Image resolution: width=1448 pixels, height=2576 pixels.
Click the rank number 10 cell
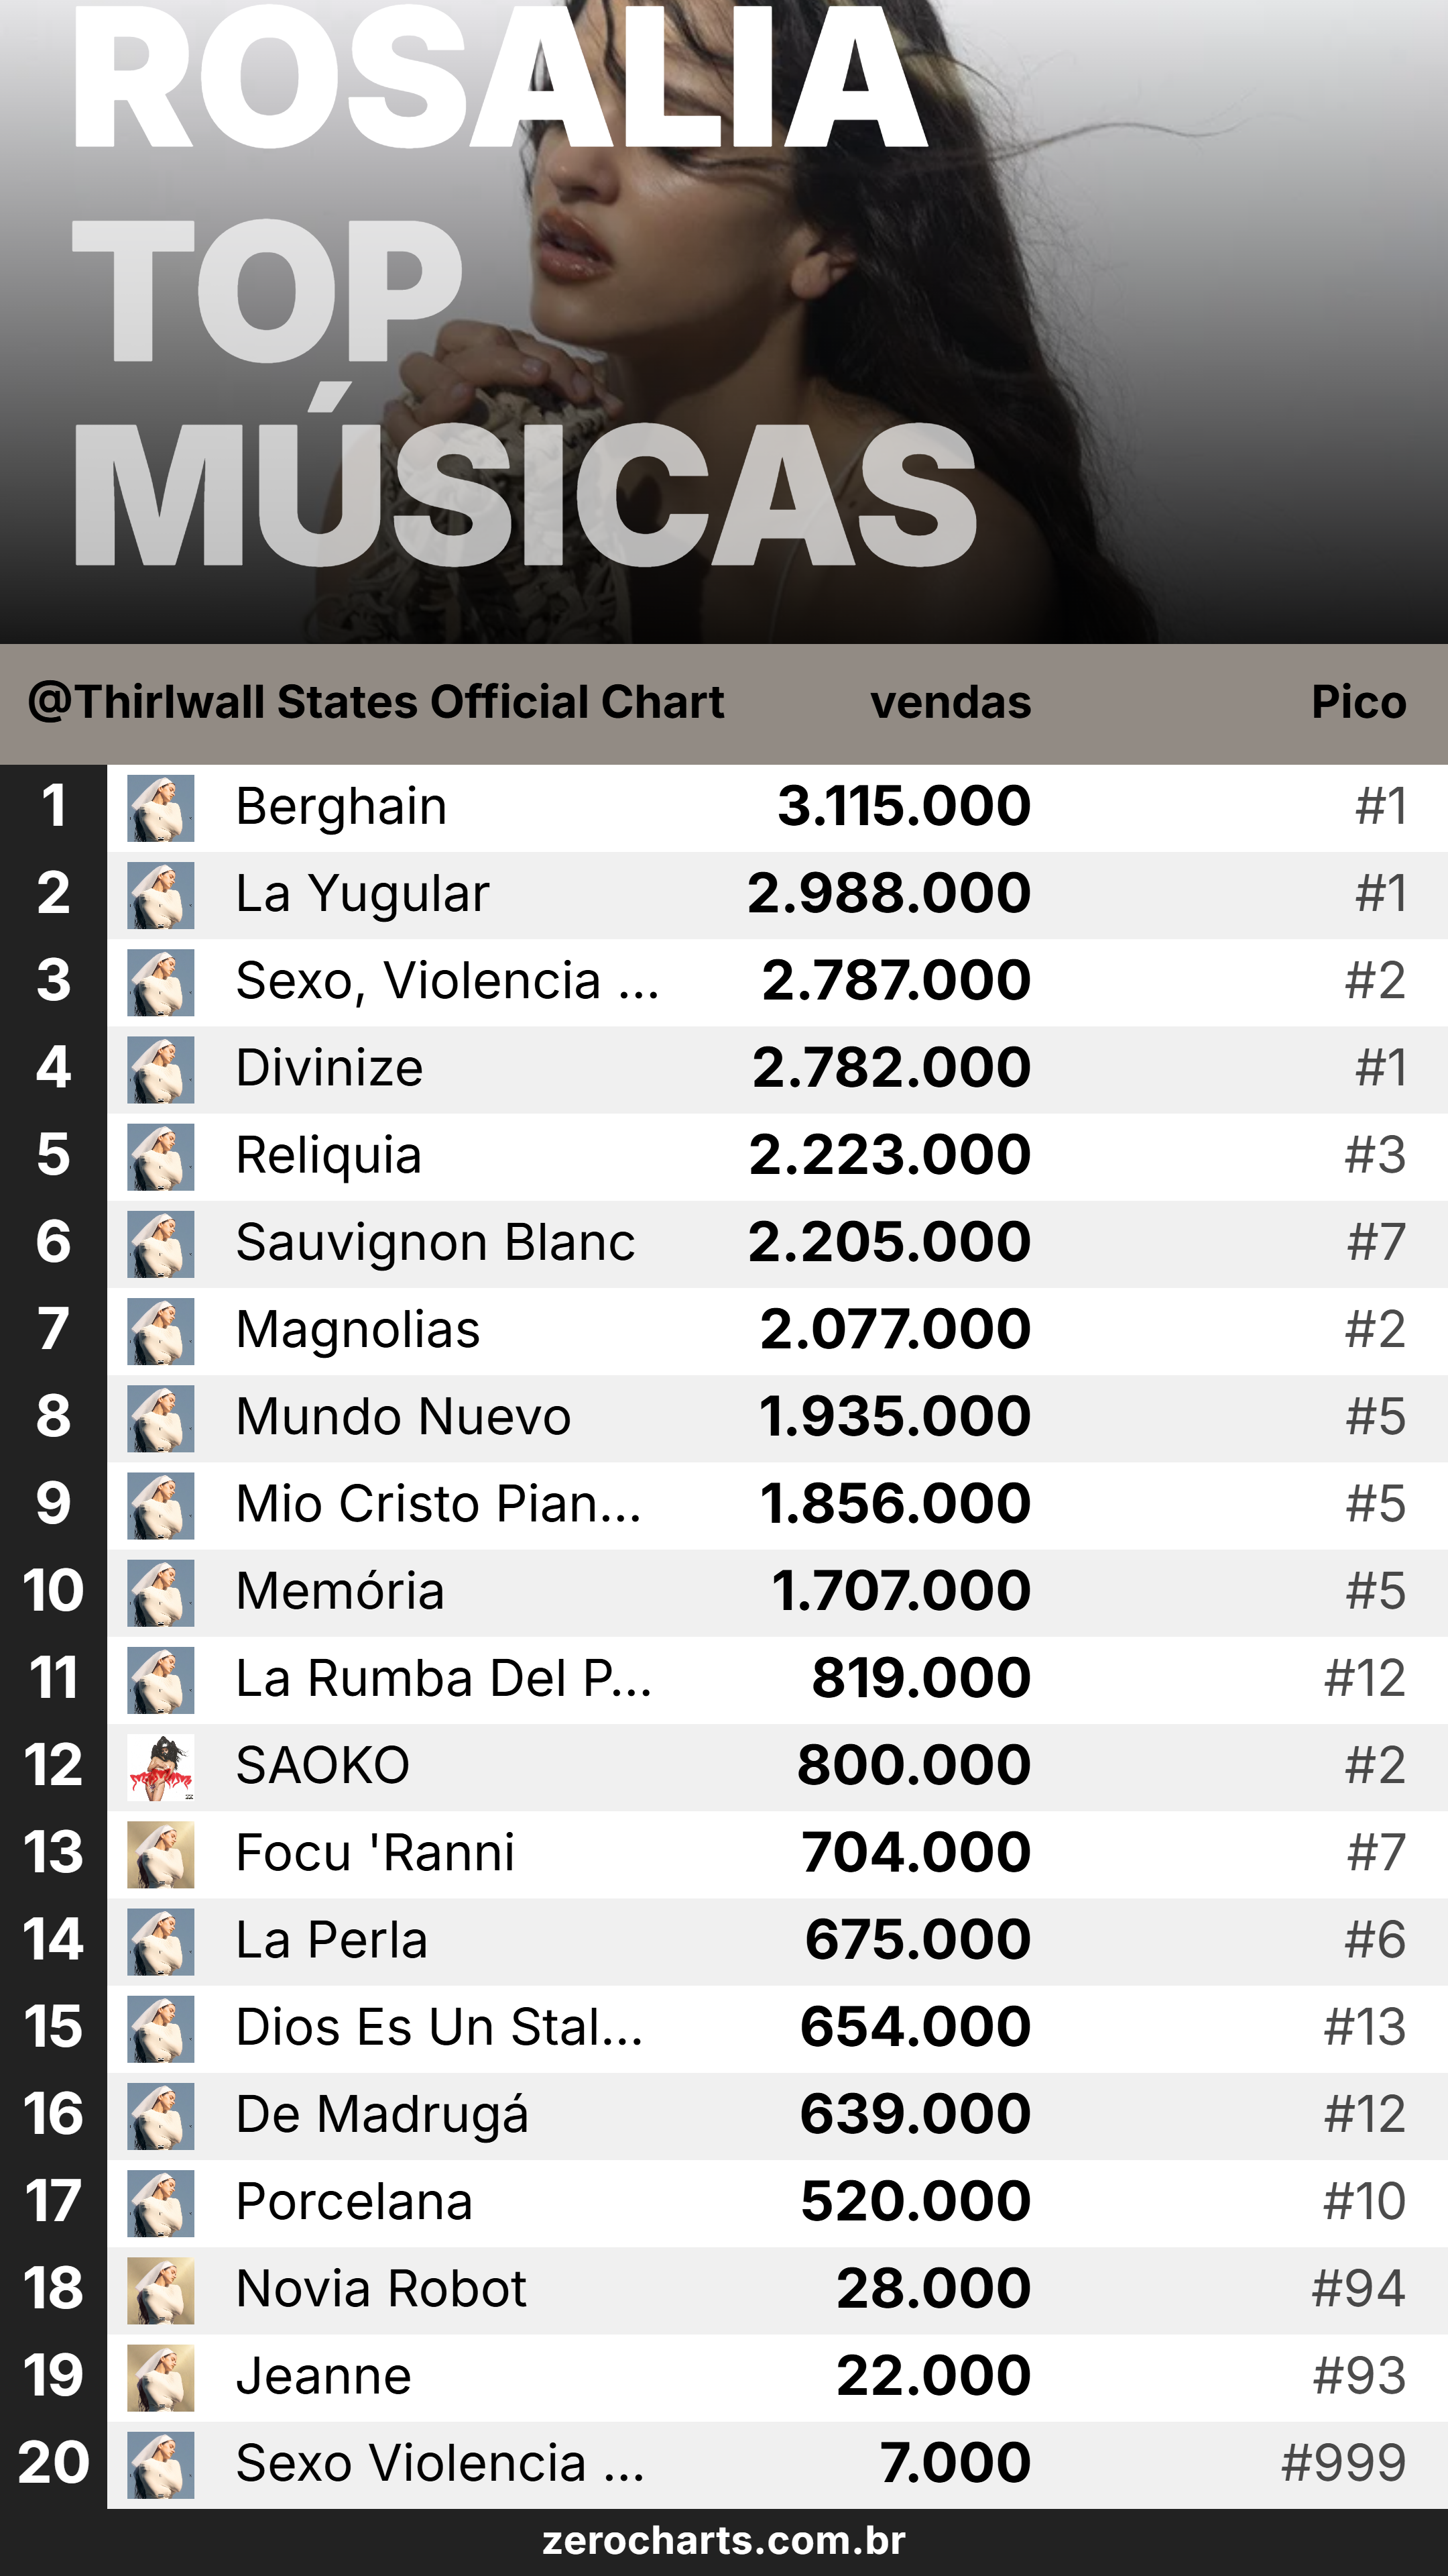point(53,1591)
